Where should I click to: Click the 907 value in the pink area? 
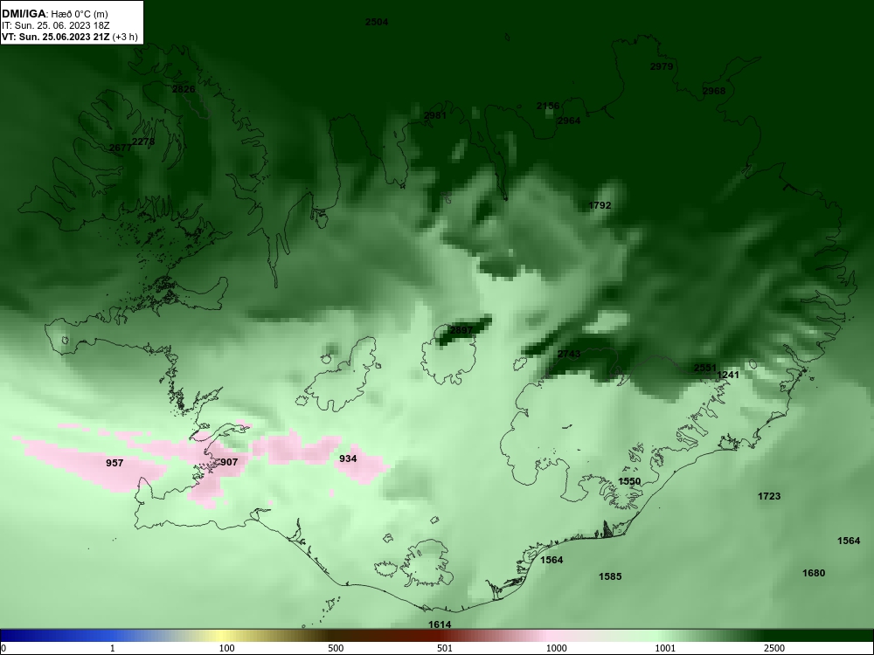pos(229,462)
